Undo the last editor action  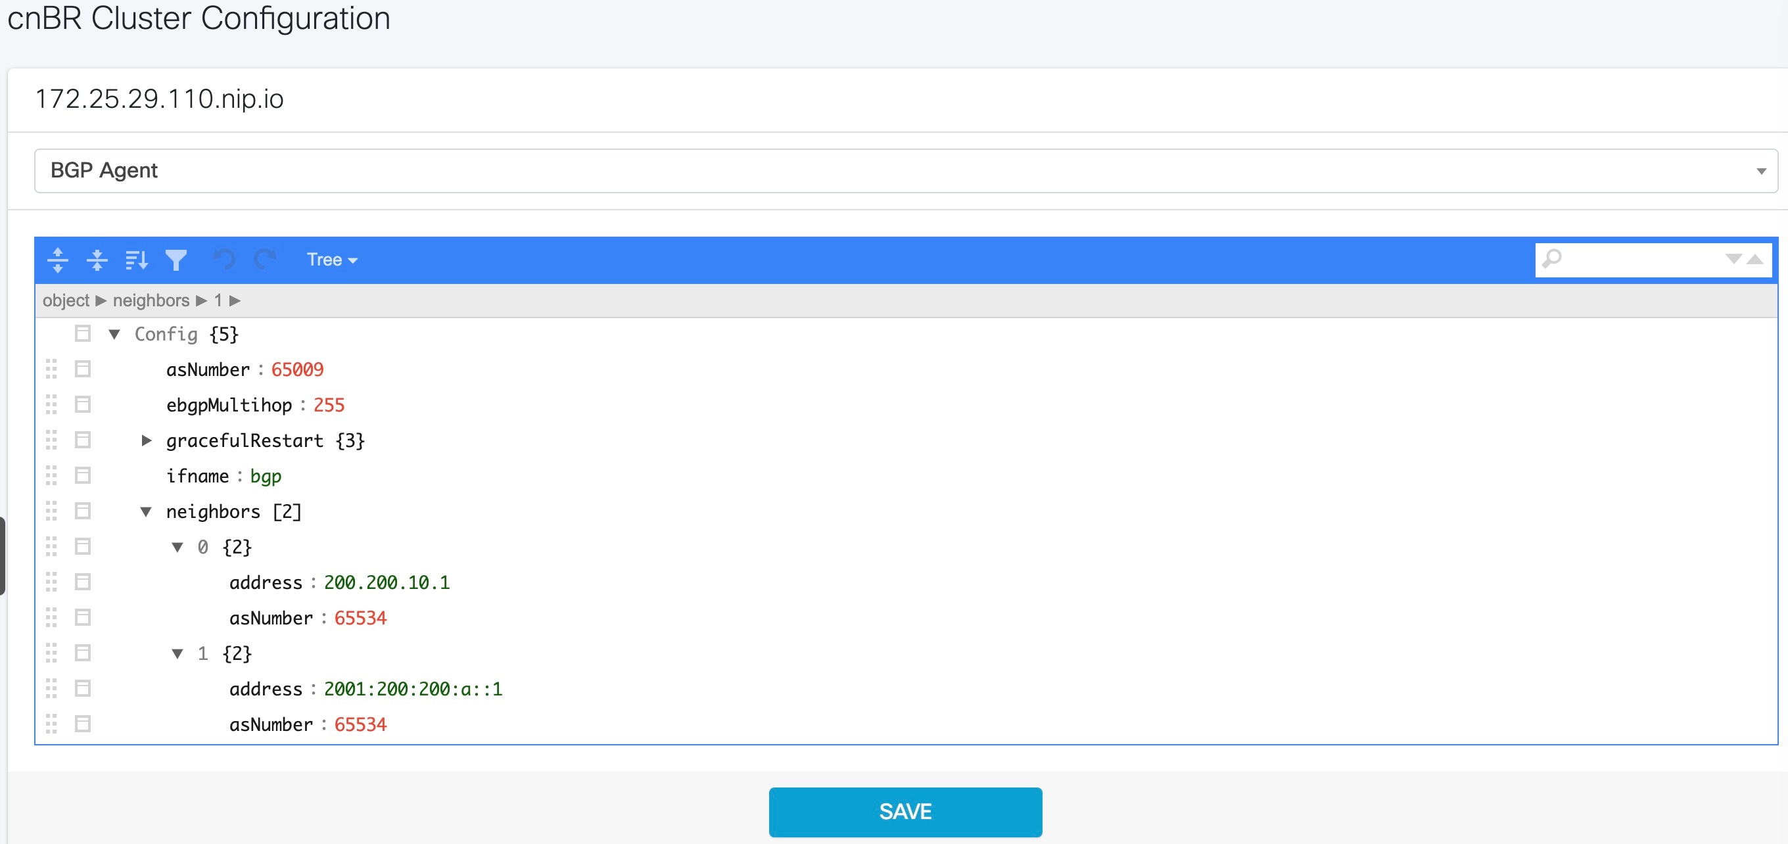click(x=224, y=260)
